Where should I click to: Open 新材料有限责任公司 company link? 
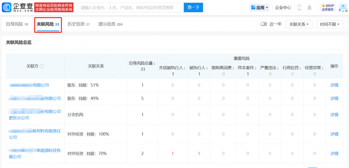[x=35, y=134]
